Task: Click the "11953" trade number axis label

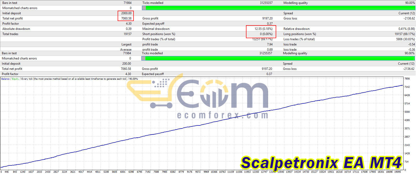Action: pyautogui.click(x=247, y=172)
